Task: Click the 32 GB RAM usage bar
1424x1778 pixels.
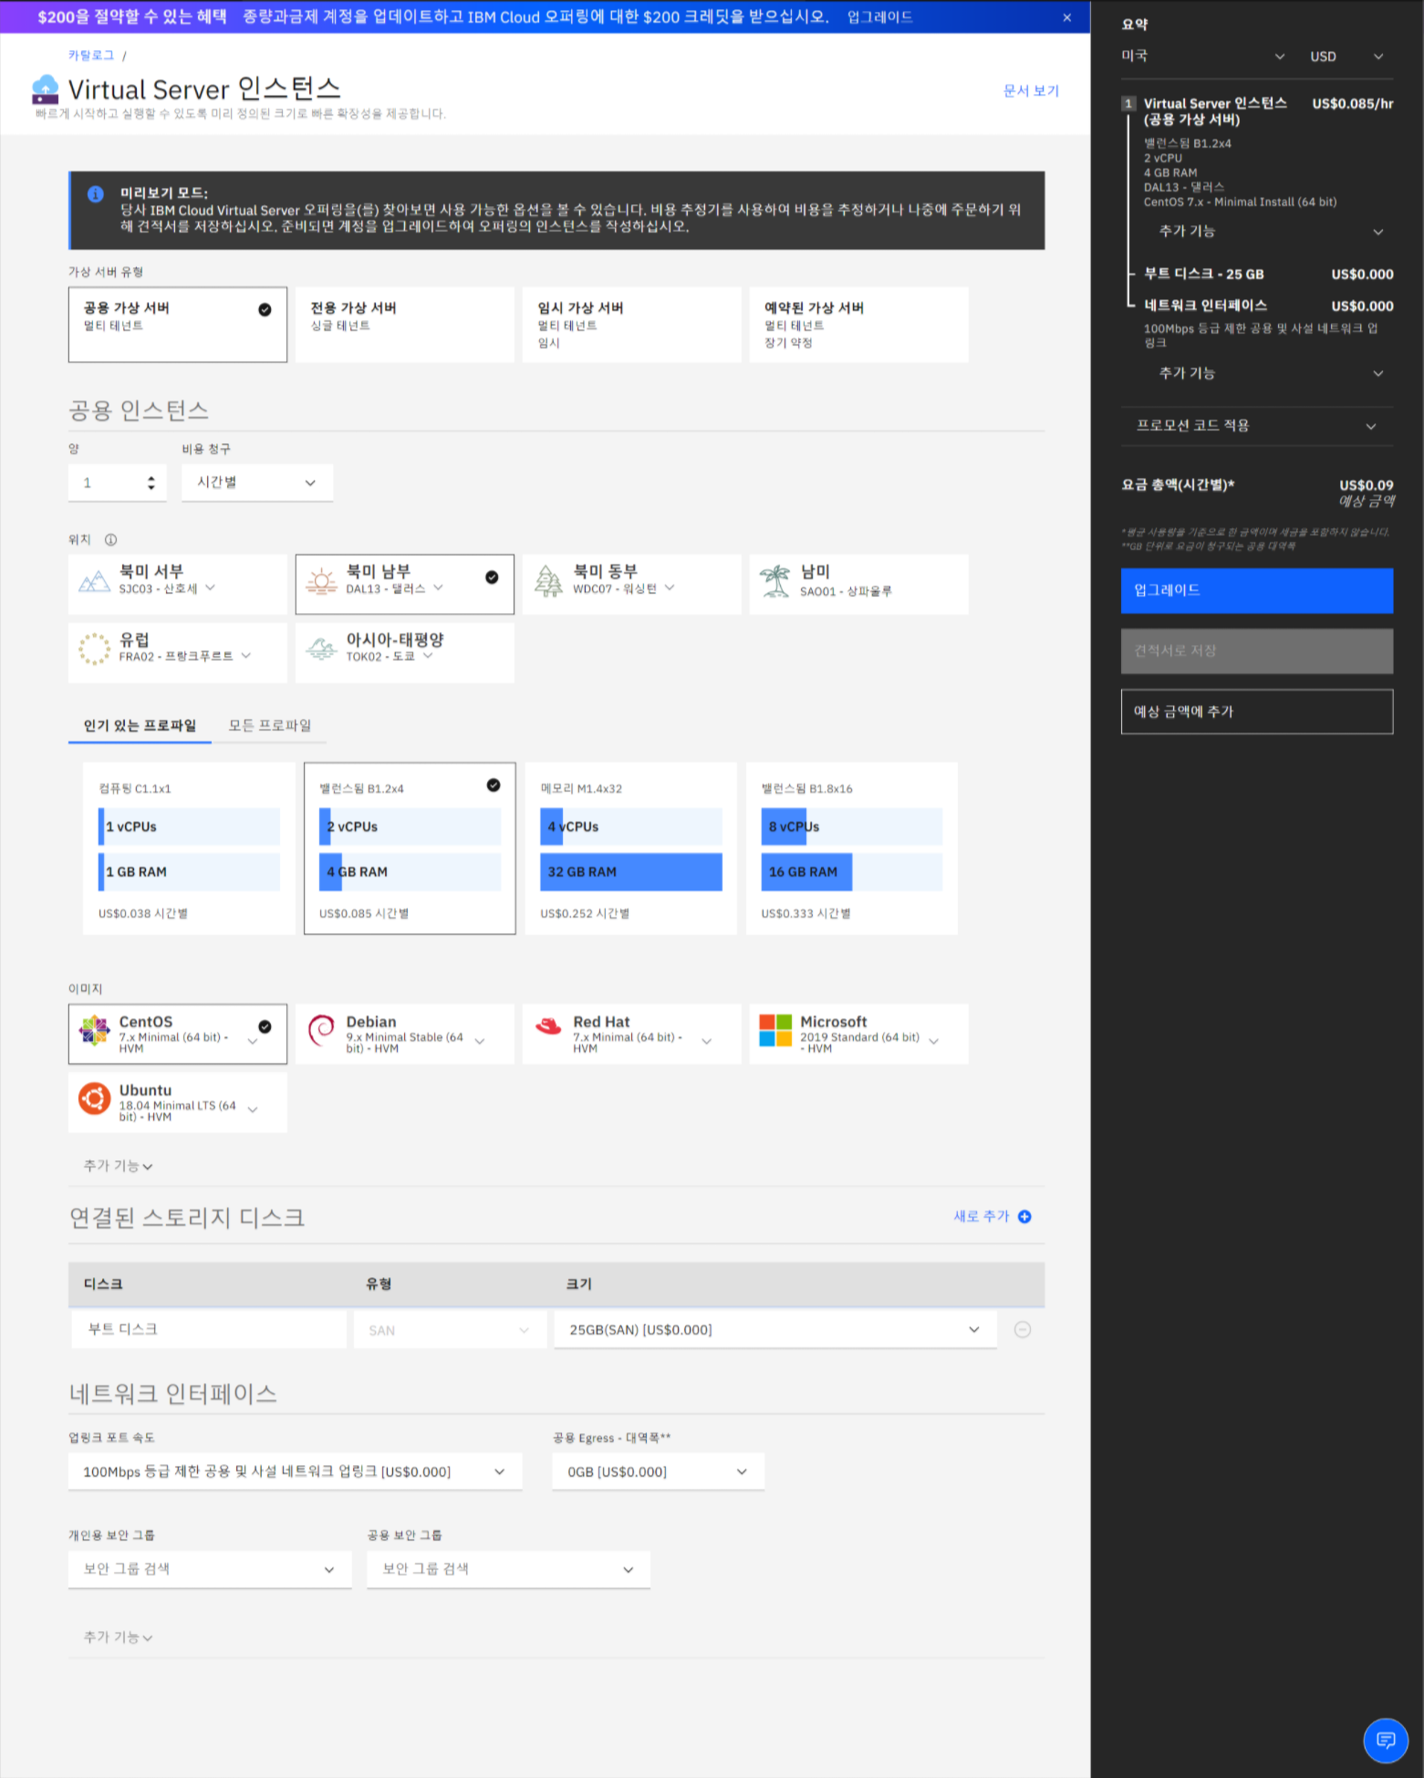Action: pos(630,872)
